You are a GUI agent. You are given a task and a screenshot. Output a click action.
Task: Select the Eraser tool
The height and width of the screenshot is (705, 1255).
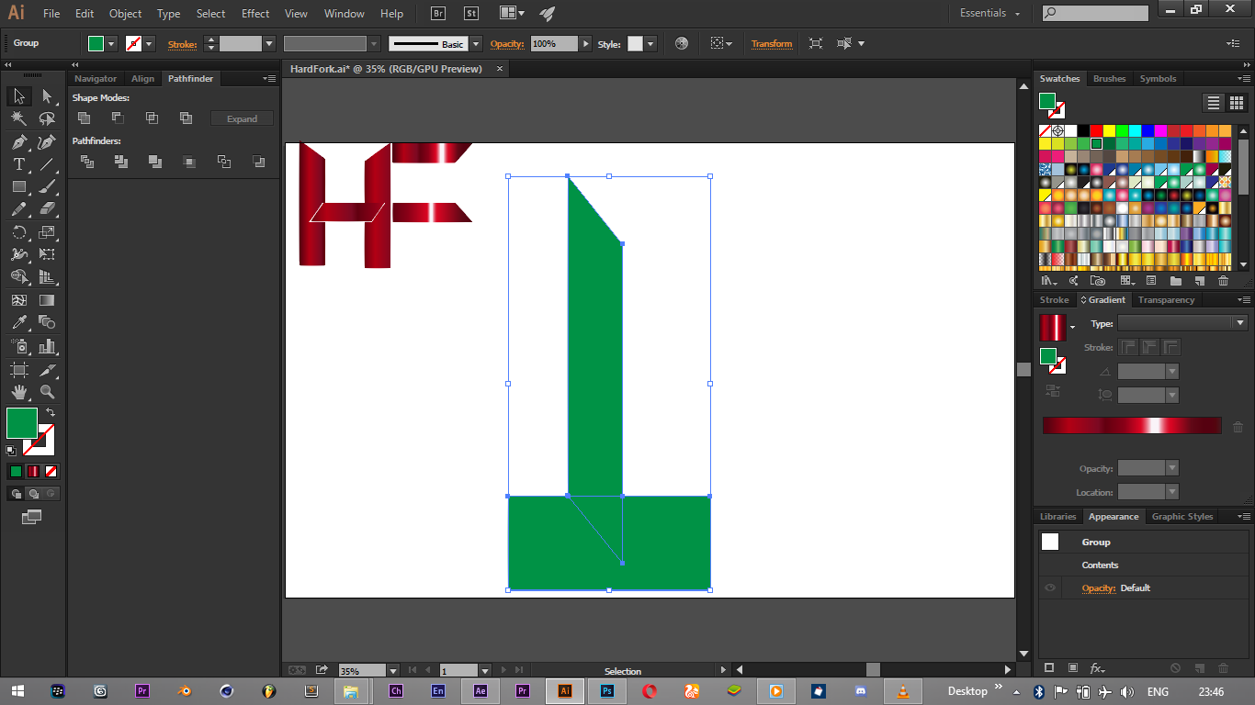click(47, 209)
